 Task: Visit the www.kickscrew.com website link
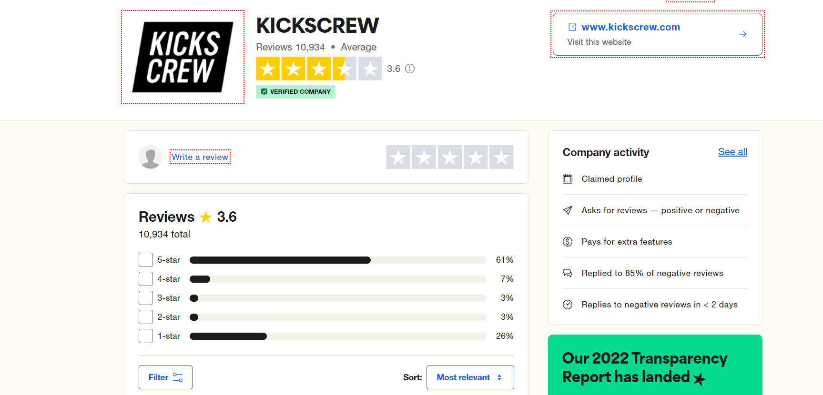click(631, 27)
